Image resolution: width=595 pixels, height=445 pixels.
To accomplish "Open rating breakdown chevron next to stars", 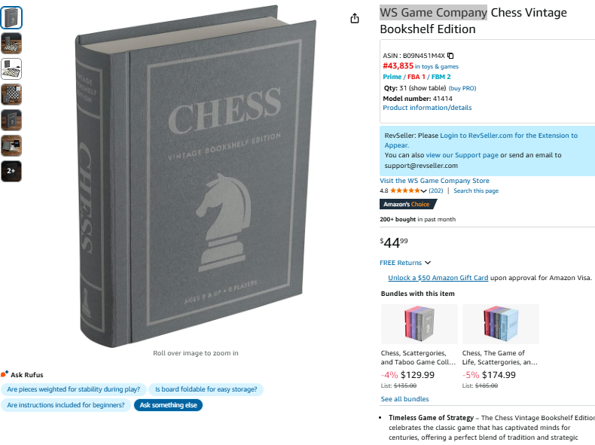I will coord(423,191).
